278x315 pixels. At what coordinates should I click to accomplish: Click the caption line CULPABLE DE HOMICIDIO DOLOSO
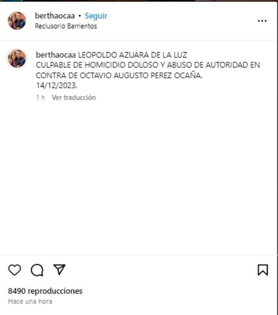pyautogui.click(x=148, y=65)
